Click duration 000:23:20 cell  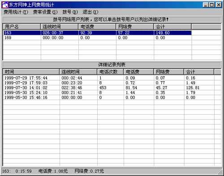click(72, 83)
